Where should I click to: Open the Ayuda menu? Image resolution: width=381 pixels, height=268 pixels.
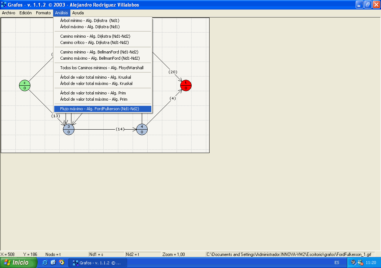[x=78, y=13]
